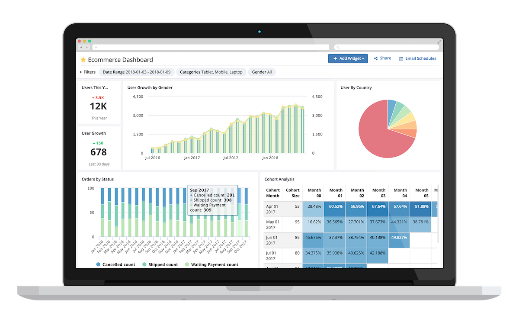Screen dimensions: 519x319
Task: Open the Categories filter showing Tablet, Mobile, Laptop
Action: pyautogui.click(x=211, y=71)
